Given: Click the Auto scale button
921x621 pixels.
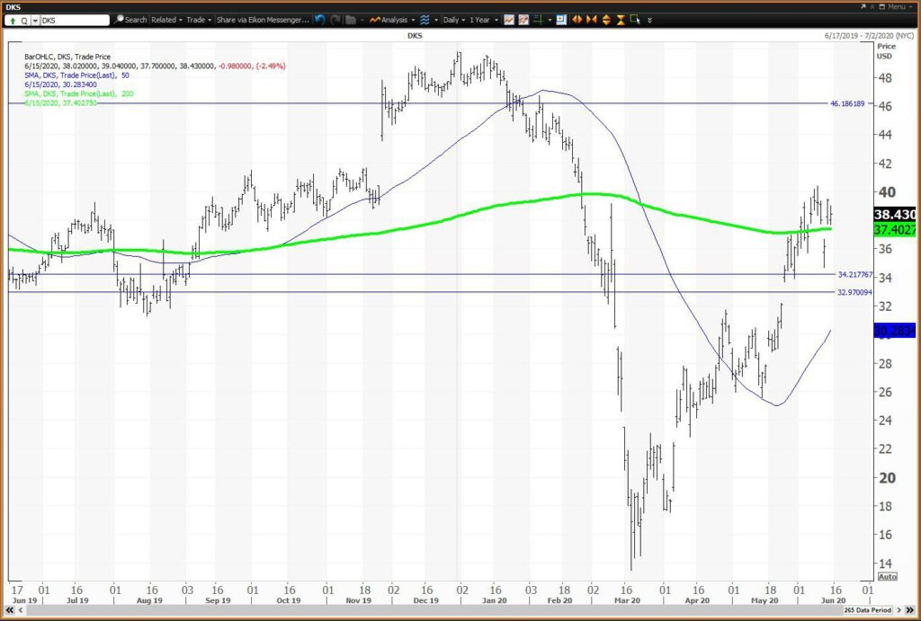Looking at the screenshot, I should coord(887,576).
